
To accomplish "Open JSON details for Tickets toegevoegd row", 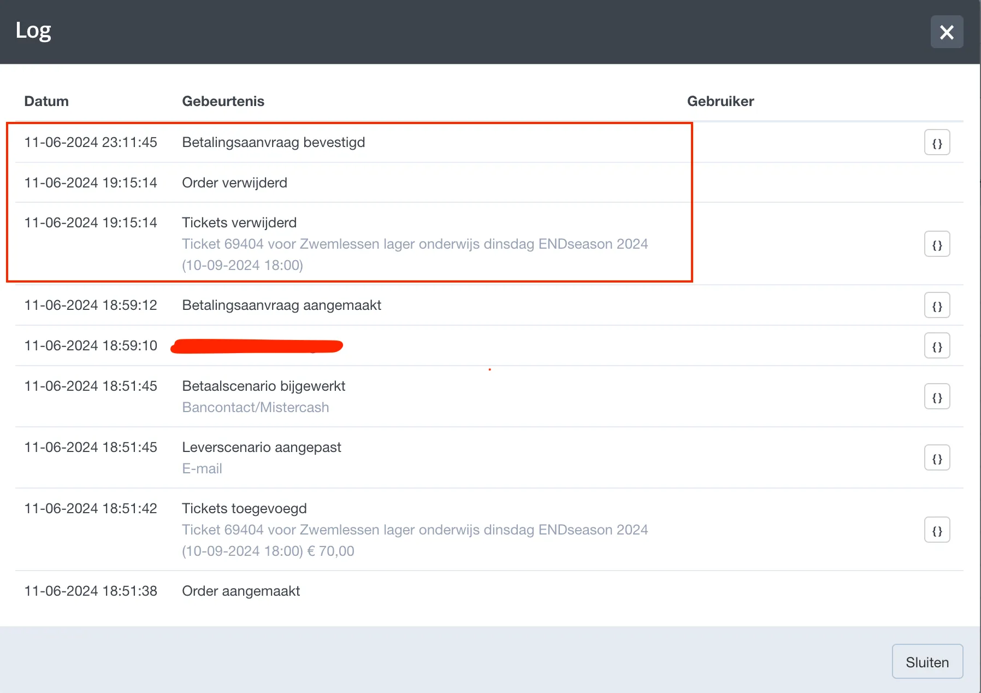I will 937,530.
